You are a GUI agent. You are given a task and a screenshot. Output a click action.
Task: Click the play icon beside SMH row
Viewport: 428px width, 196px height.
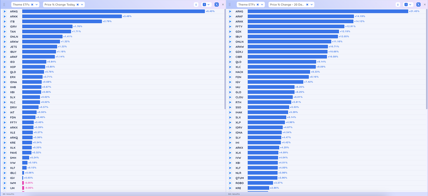point(5,158)
